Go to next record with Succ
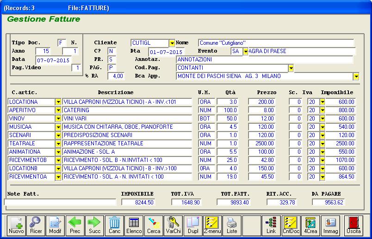This screenshot has width=372, height=239. click(x=94, y=225)
